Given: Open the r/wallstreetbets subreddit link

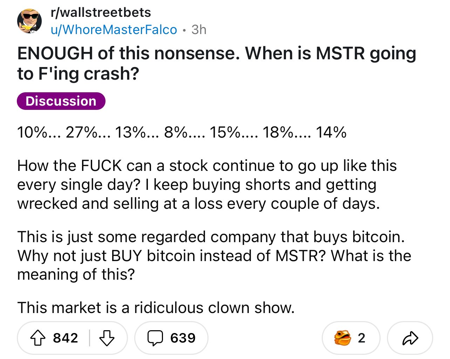Looking at the screenshot, I should (101, 13).
